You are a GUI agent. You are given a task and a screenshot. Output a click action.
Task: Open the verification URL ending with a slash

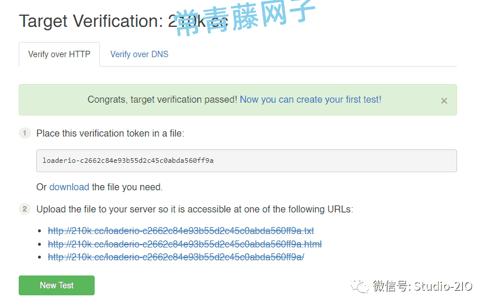click(x=176, y=257)
